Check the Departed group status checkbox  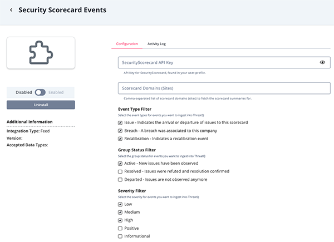pyautogui.click(x=120, y=180)
